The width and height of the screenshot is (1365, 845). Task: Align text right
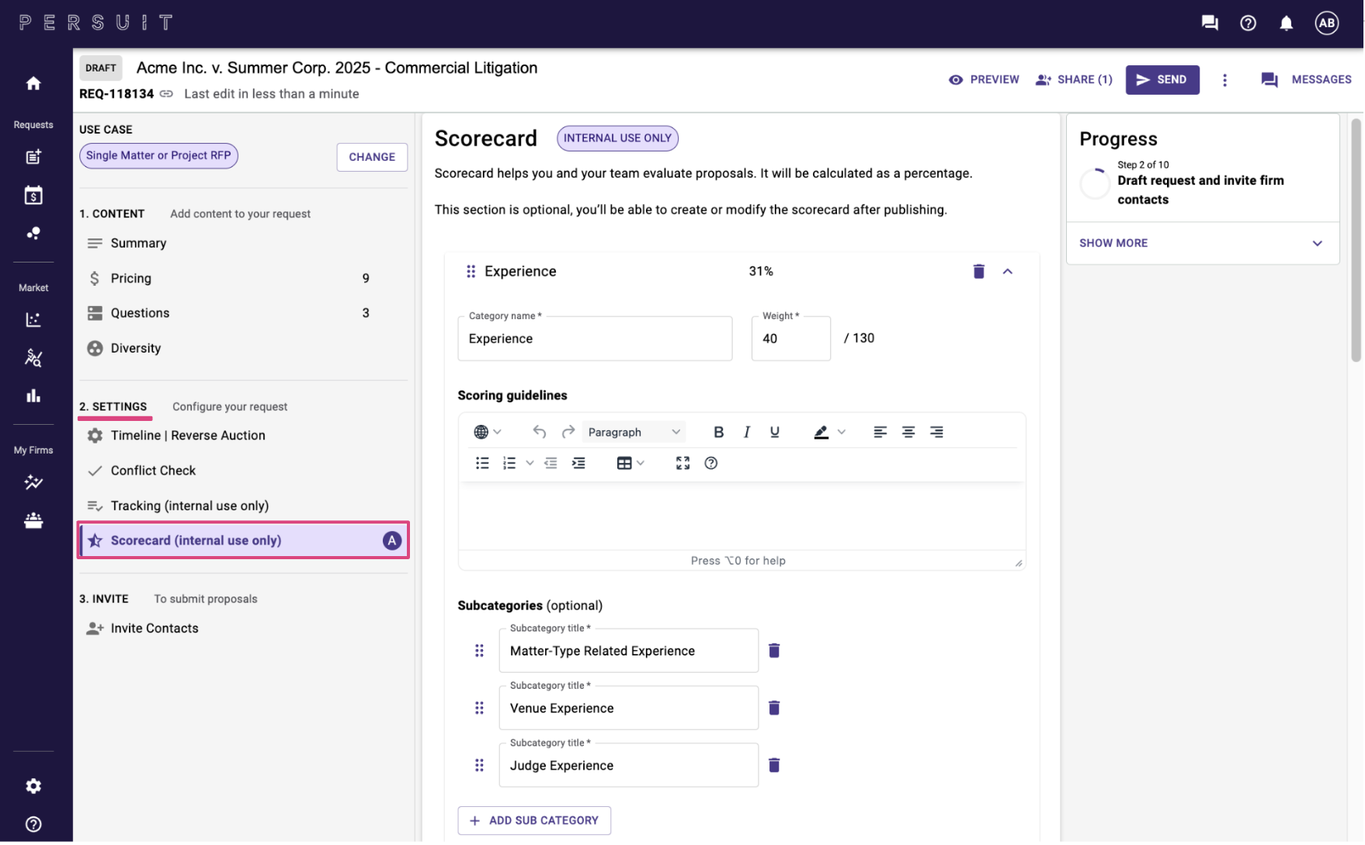(937, 432)
